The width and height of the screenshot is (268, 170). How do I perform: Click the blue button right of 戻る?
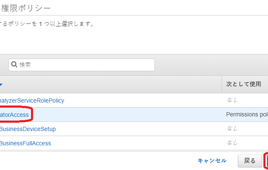266,161
